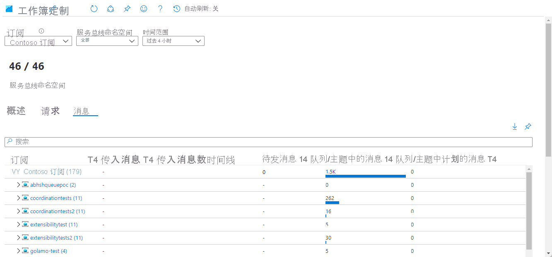Click the 搜索 search box above the grid
552x257 pixels.
pyautogui.click(x=268, y=142)
